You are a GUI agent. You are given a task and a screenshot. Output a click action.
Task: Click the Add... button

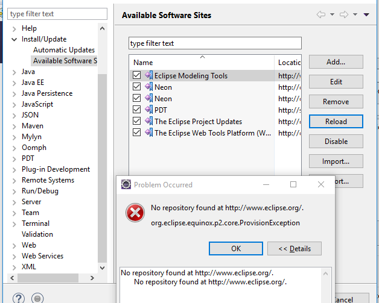[336, 62]
